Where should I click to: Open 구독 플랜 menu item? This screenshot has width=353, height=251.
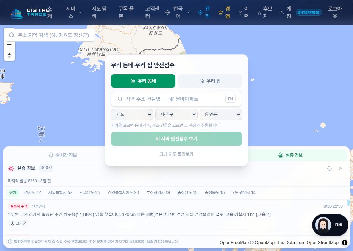point(126,12)
